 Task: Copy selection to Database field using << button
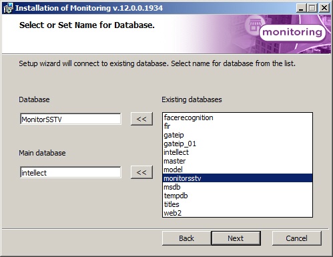tap(141, 119)
